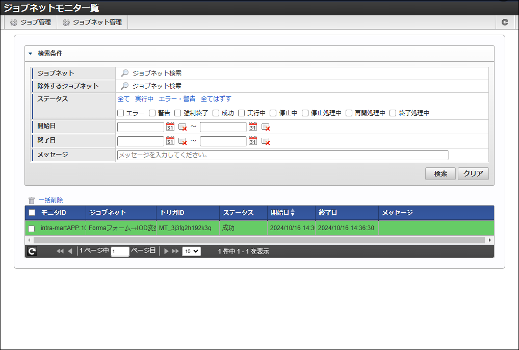Click the ジョブネット検索 text in the ジョブネット row

157,73
